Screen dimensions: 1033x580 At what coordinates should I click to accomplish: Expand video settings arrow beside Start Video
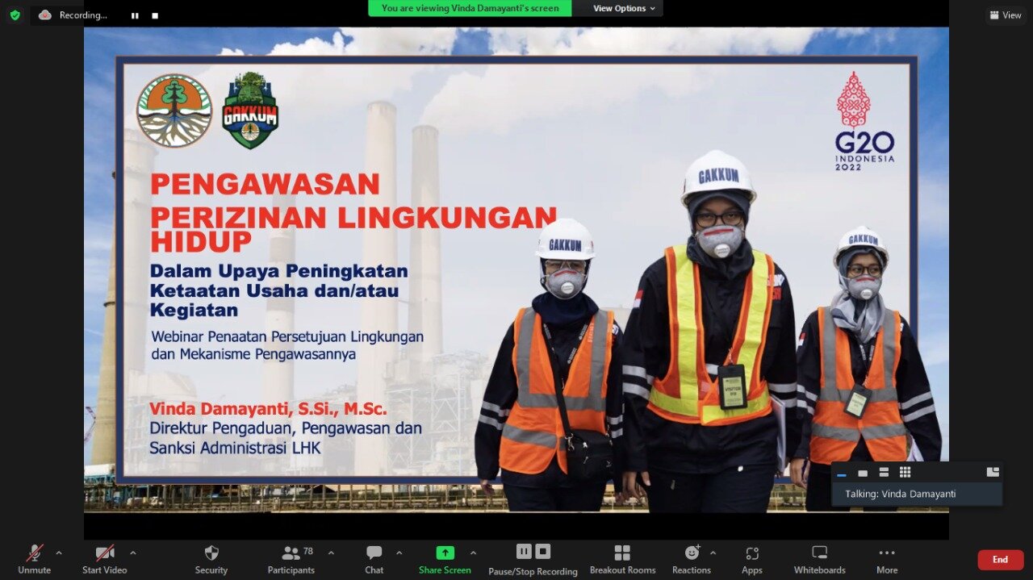[x=133, y=553]
